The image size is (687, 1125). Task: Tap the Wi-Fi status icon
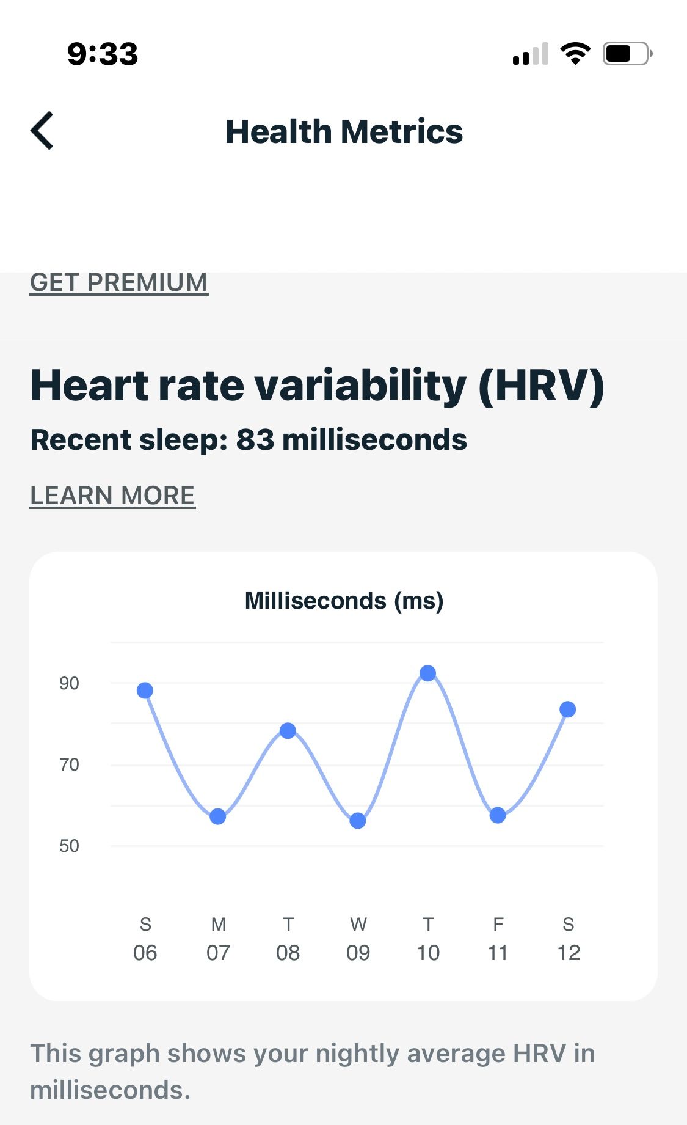tap(575, 54)
